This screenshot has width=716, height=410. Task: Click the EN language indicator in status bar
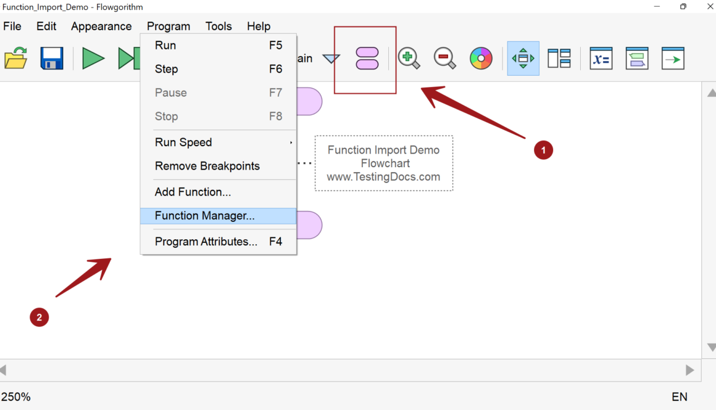pos(680,397)
